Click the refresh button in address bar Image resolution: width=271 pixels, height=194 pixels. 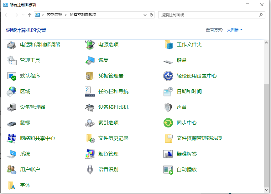click(151, 15)
